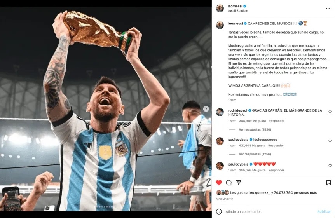This screenshot has width=335, height=218.
Task: Open the Lusail Stadium location link
Action: click(238, 11)
